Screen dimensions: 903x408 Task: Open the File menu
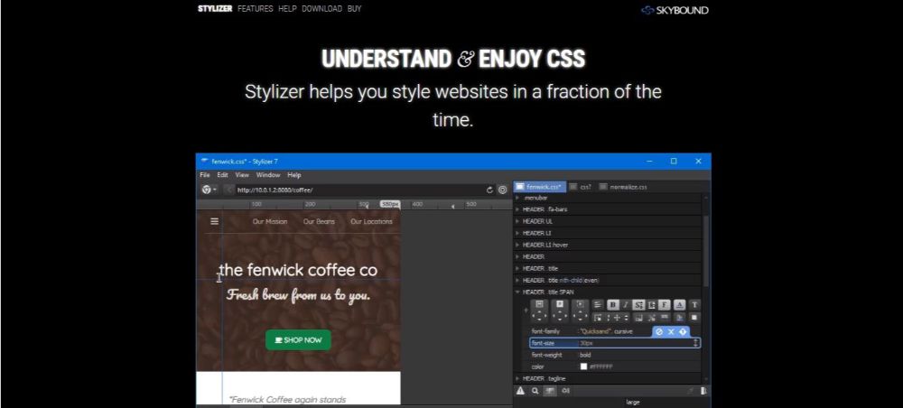204,175
